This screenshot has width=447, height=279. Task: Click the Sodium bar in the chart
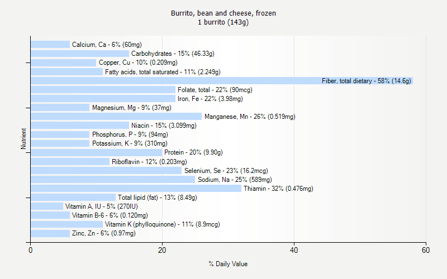(113, 180)
